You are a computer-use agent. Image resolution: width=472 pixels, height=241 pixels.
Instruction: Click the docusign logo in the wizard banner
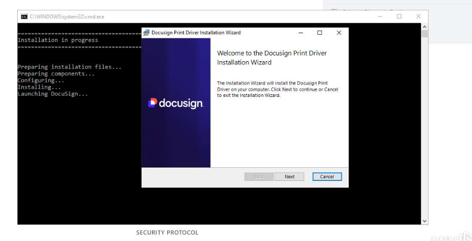(x=176, y=103)
